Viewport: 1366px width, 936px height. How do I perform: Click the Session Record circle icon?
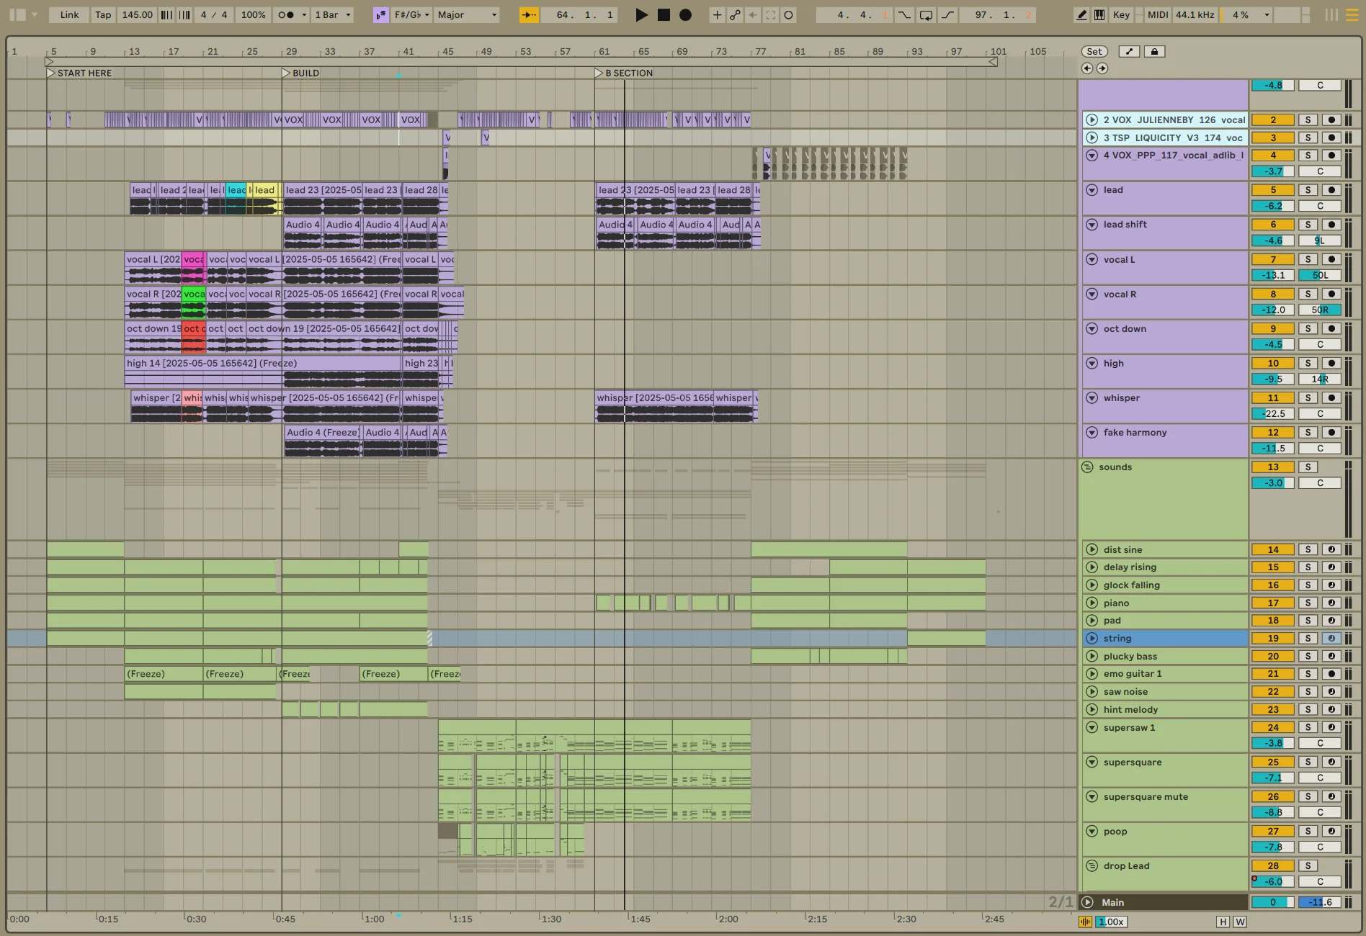[789, 14]
